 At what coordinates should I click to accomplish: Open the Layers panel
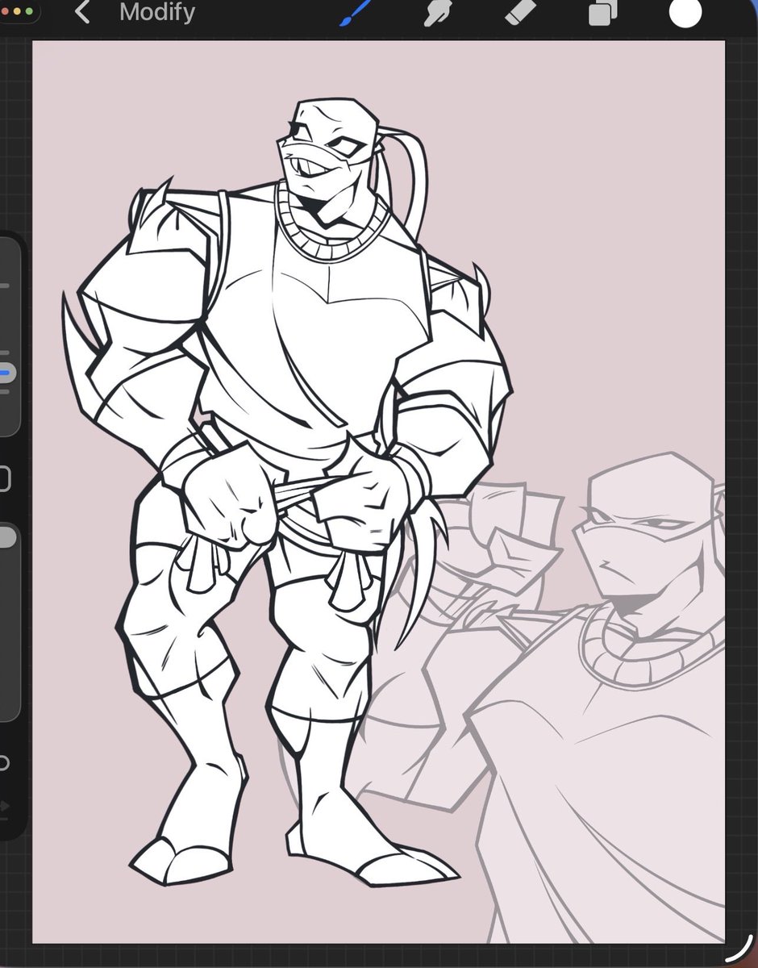pos(602,14)
